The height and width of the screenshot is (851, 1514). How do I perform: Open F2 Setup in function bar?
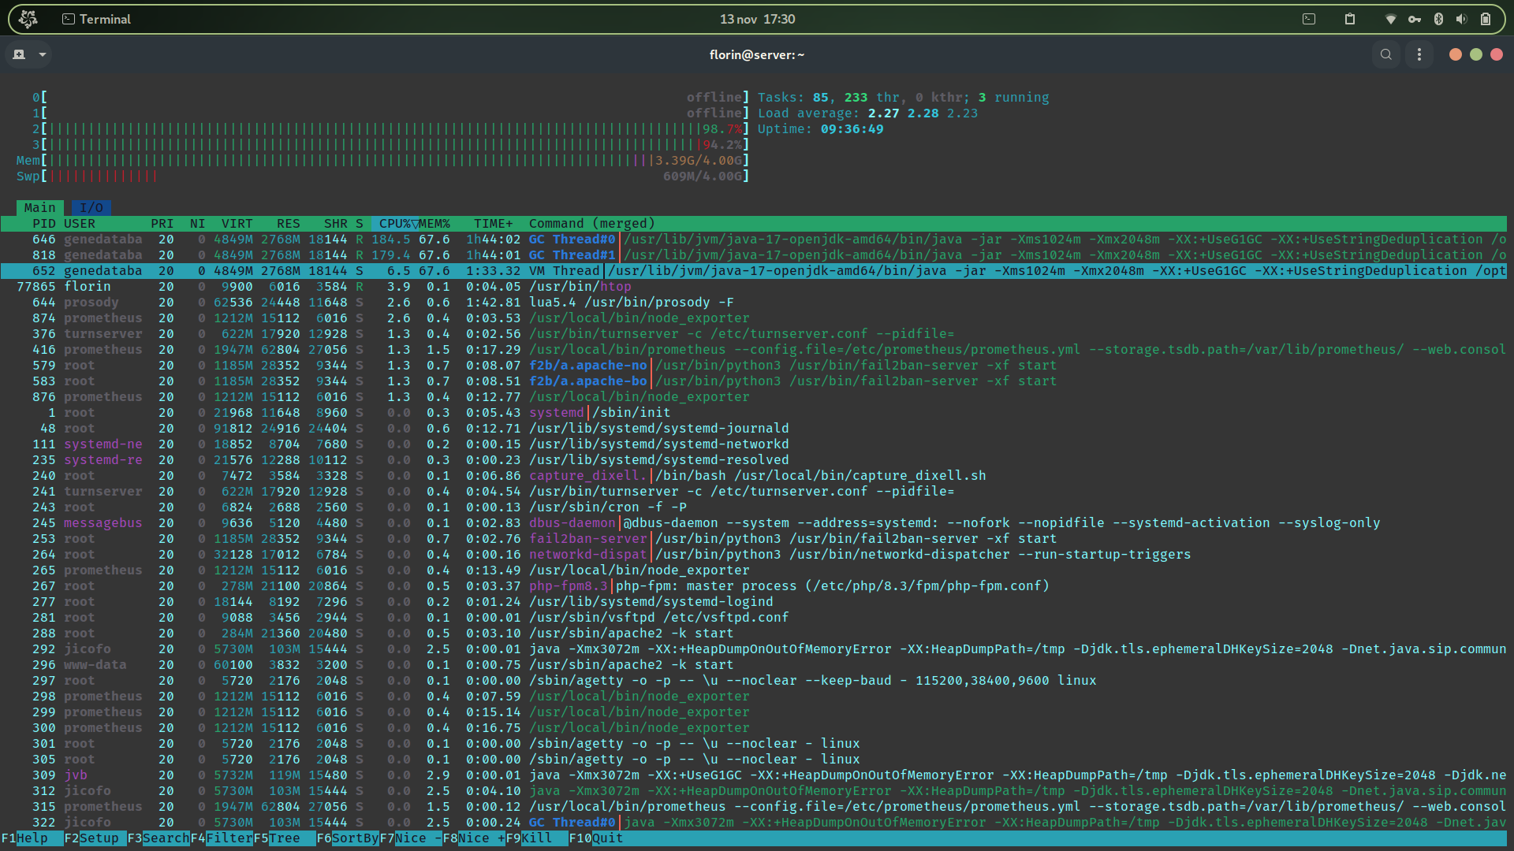(95, 838)
